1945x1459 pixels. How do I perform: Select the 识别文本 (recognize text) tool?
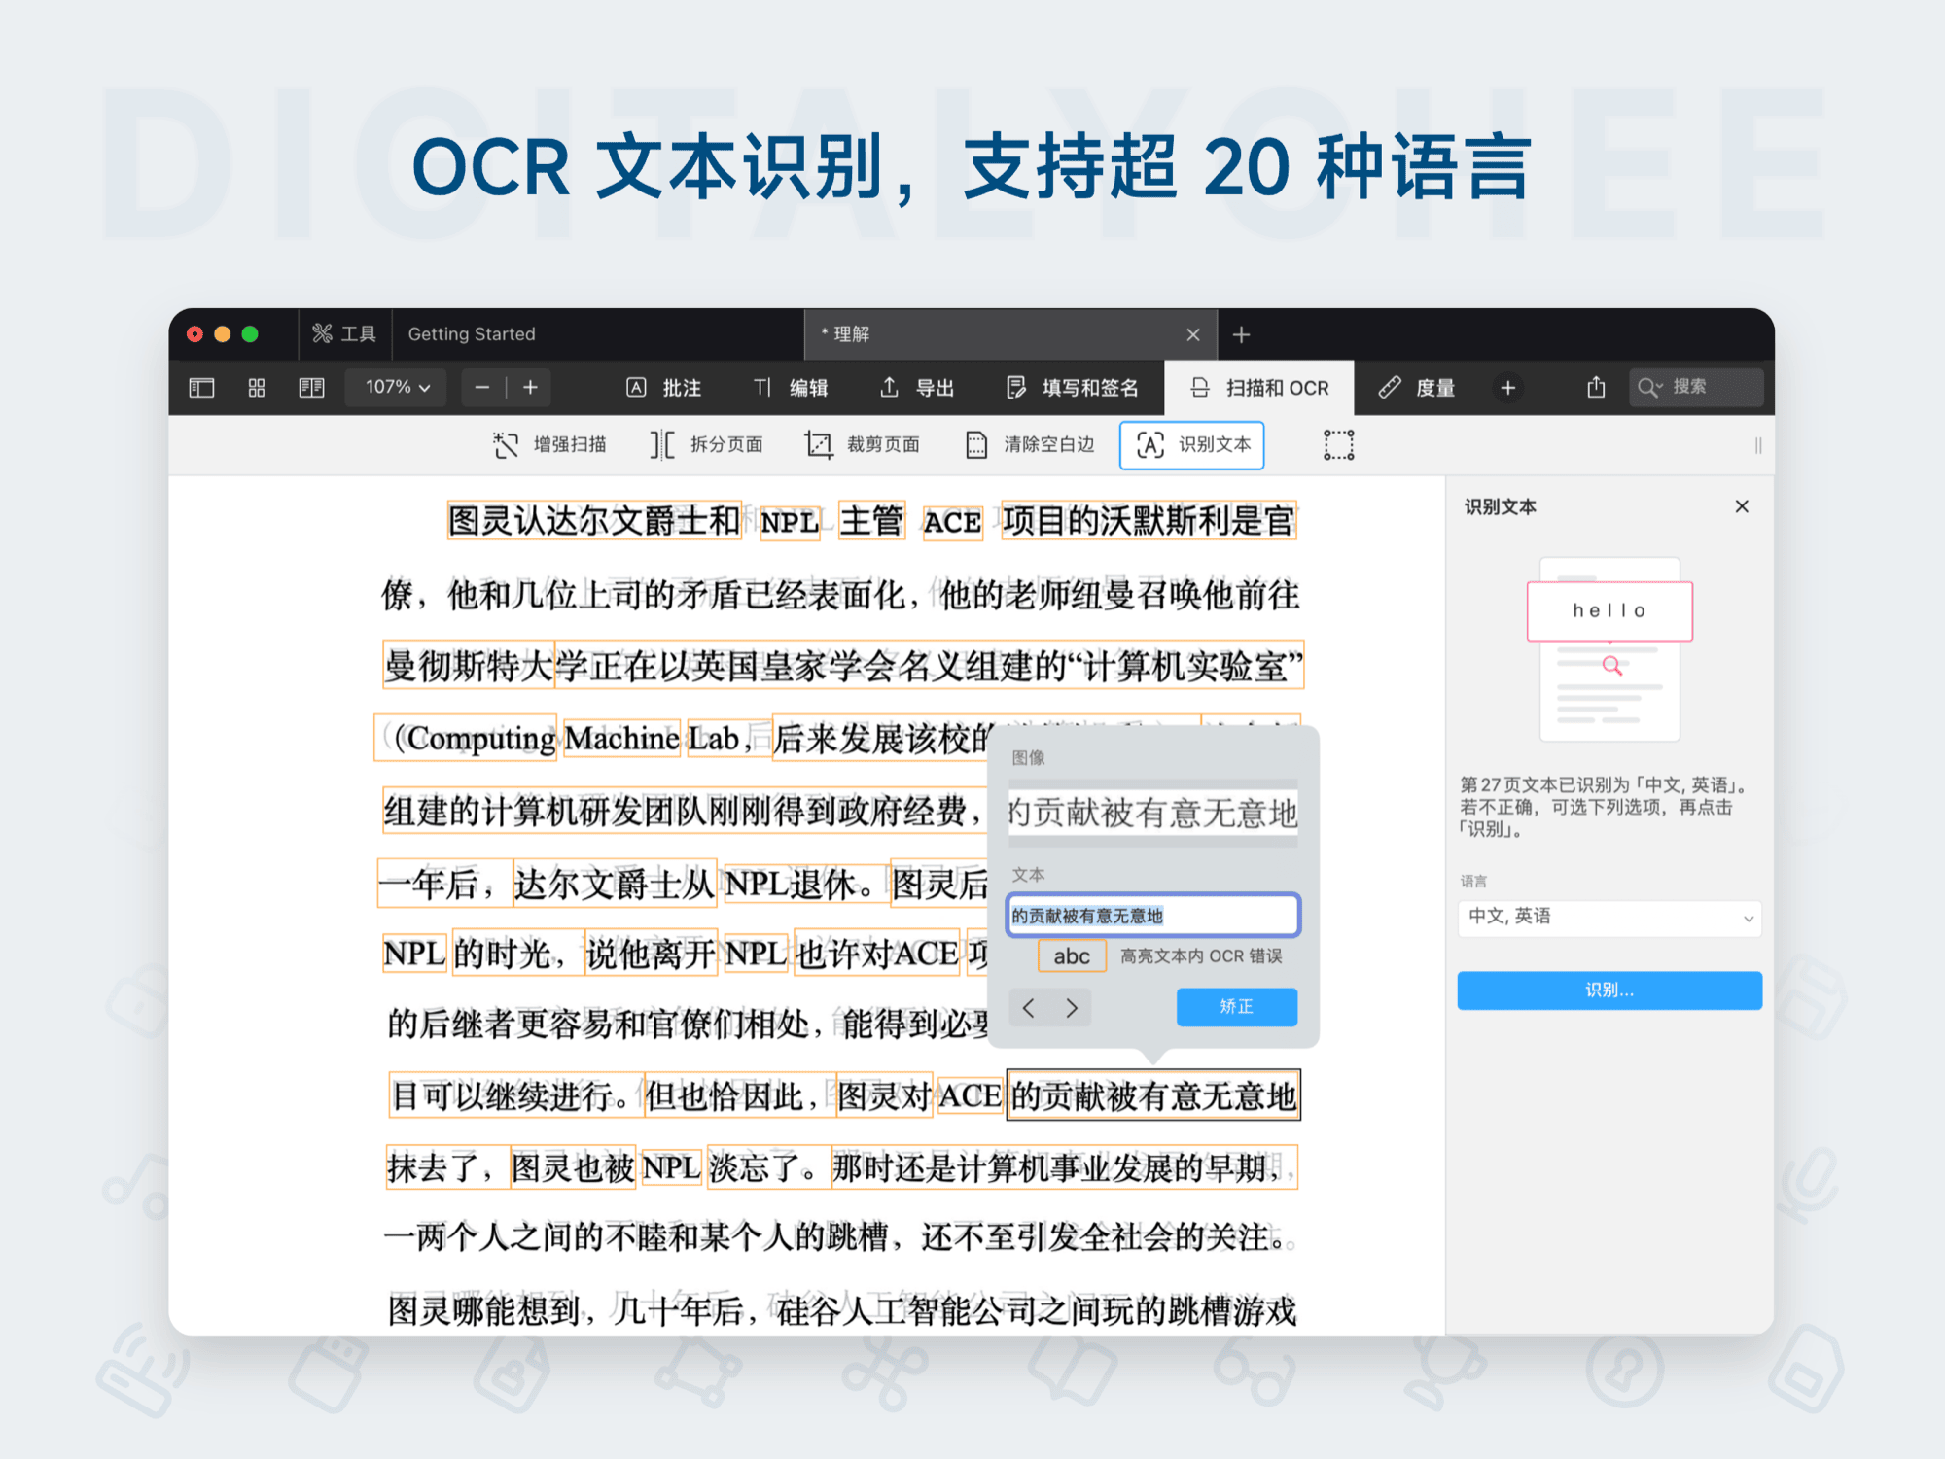tap(1190, 445)
